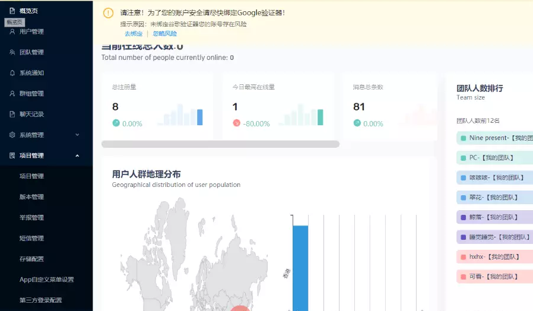Collapse the 项目管理 submenu chevron

(x=77, y=155)
